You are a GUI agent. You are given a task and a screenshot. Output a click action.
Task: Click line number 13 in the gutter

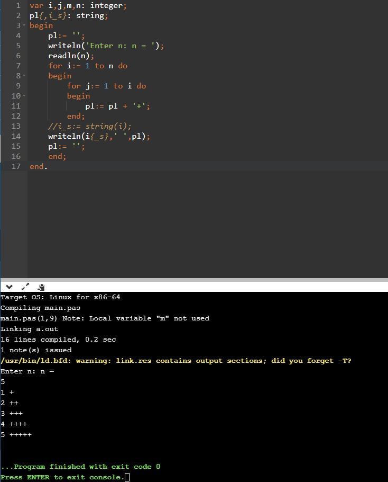(16, 126)
